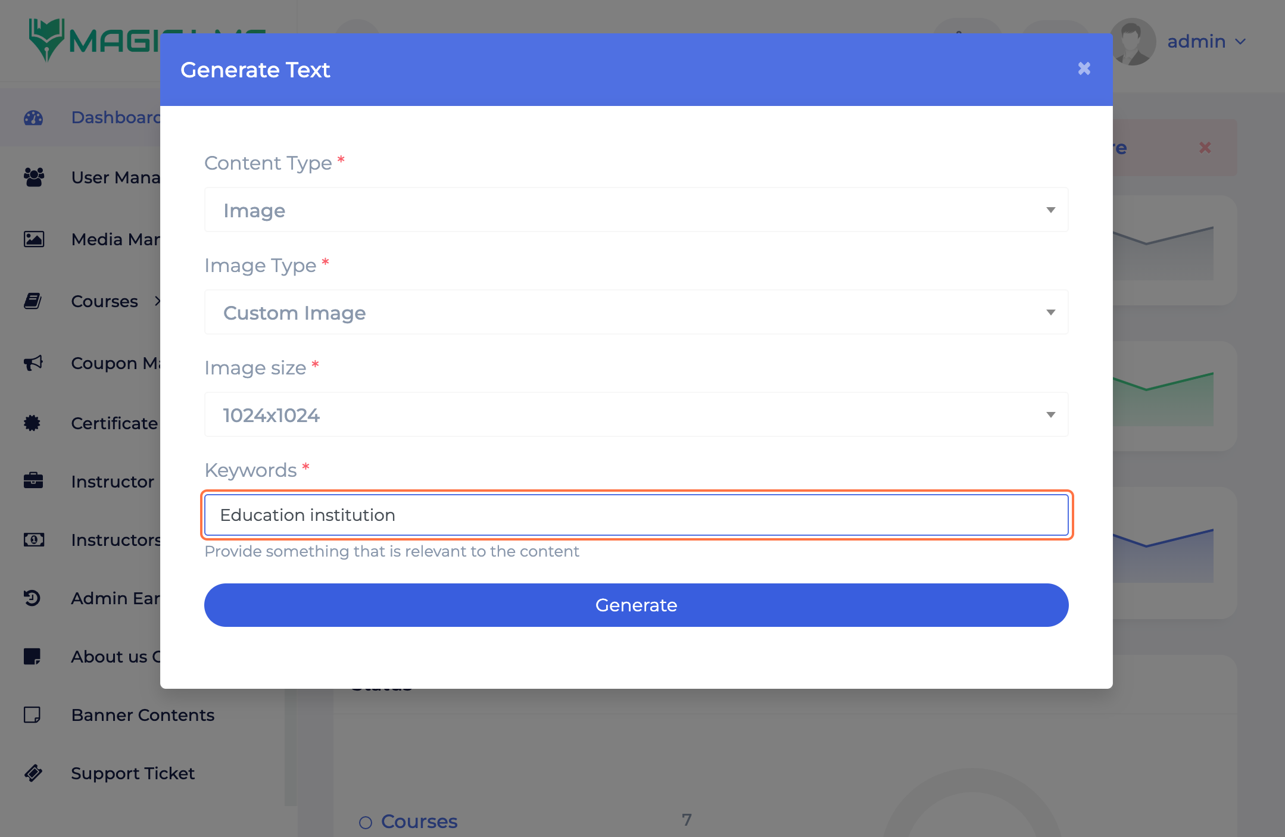1285x837 pixels.
Task: Click the User Management sidebar label
Action: (x=116, y=177)
